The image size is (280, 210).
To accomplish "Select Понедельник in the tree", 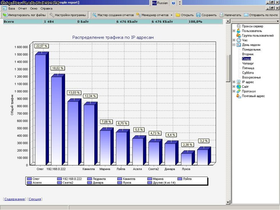I will (252, 49).
